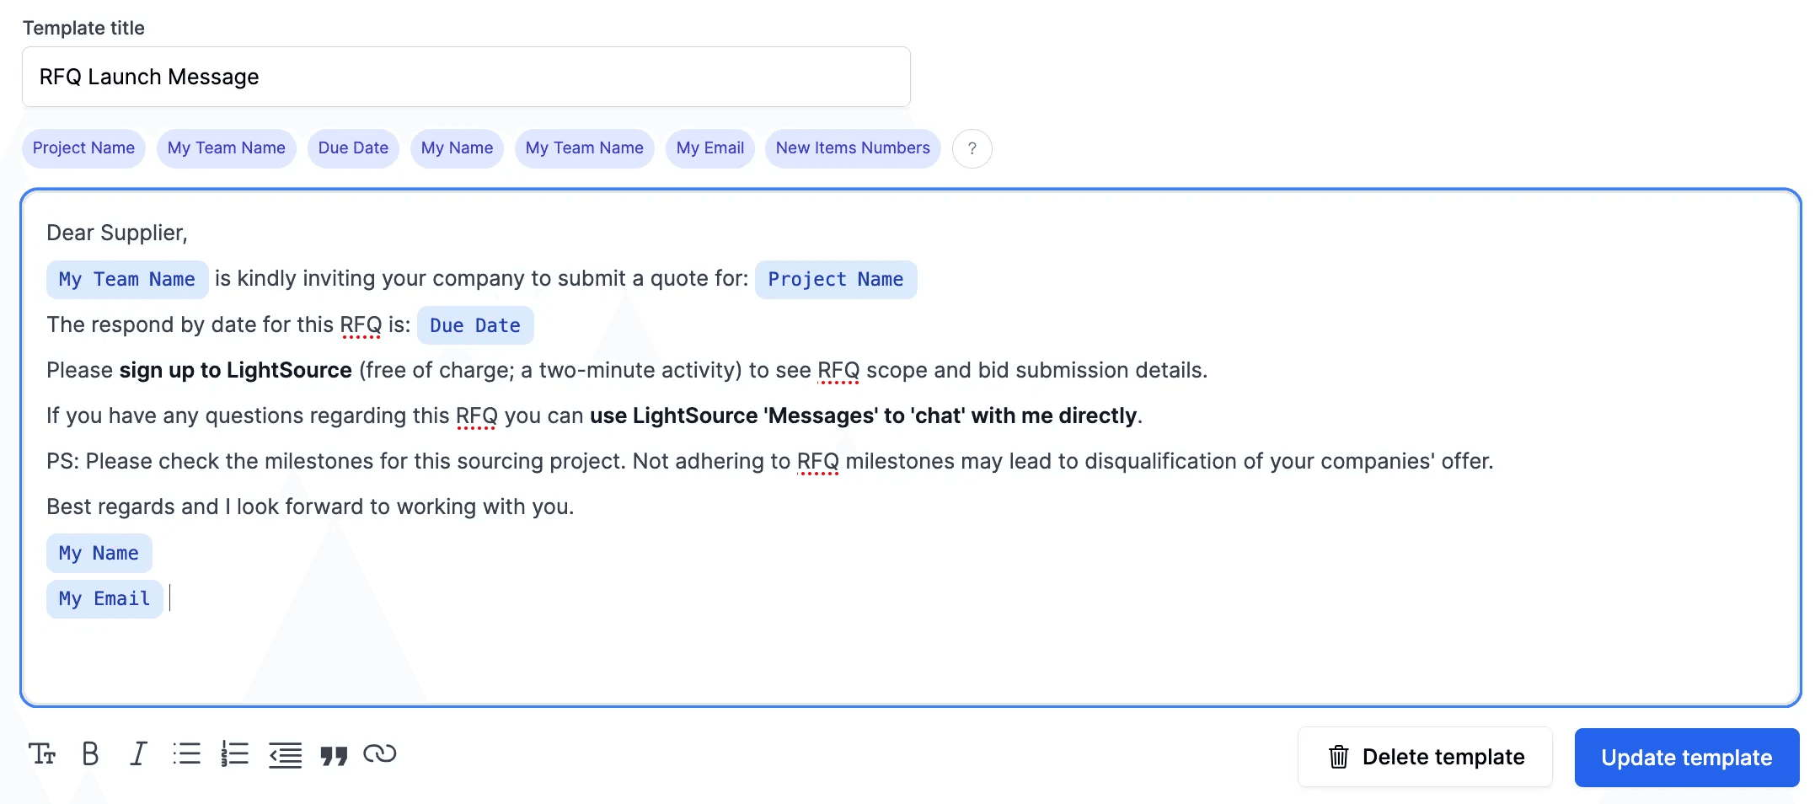Open the question mark help button
Screen dimensions: 1815x804
(972, 148)
